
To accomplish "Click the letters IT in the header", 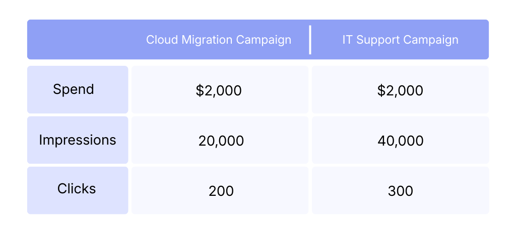I will pyautogui.click(x=348, y=40).
